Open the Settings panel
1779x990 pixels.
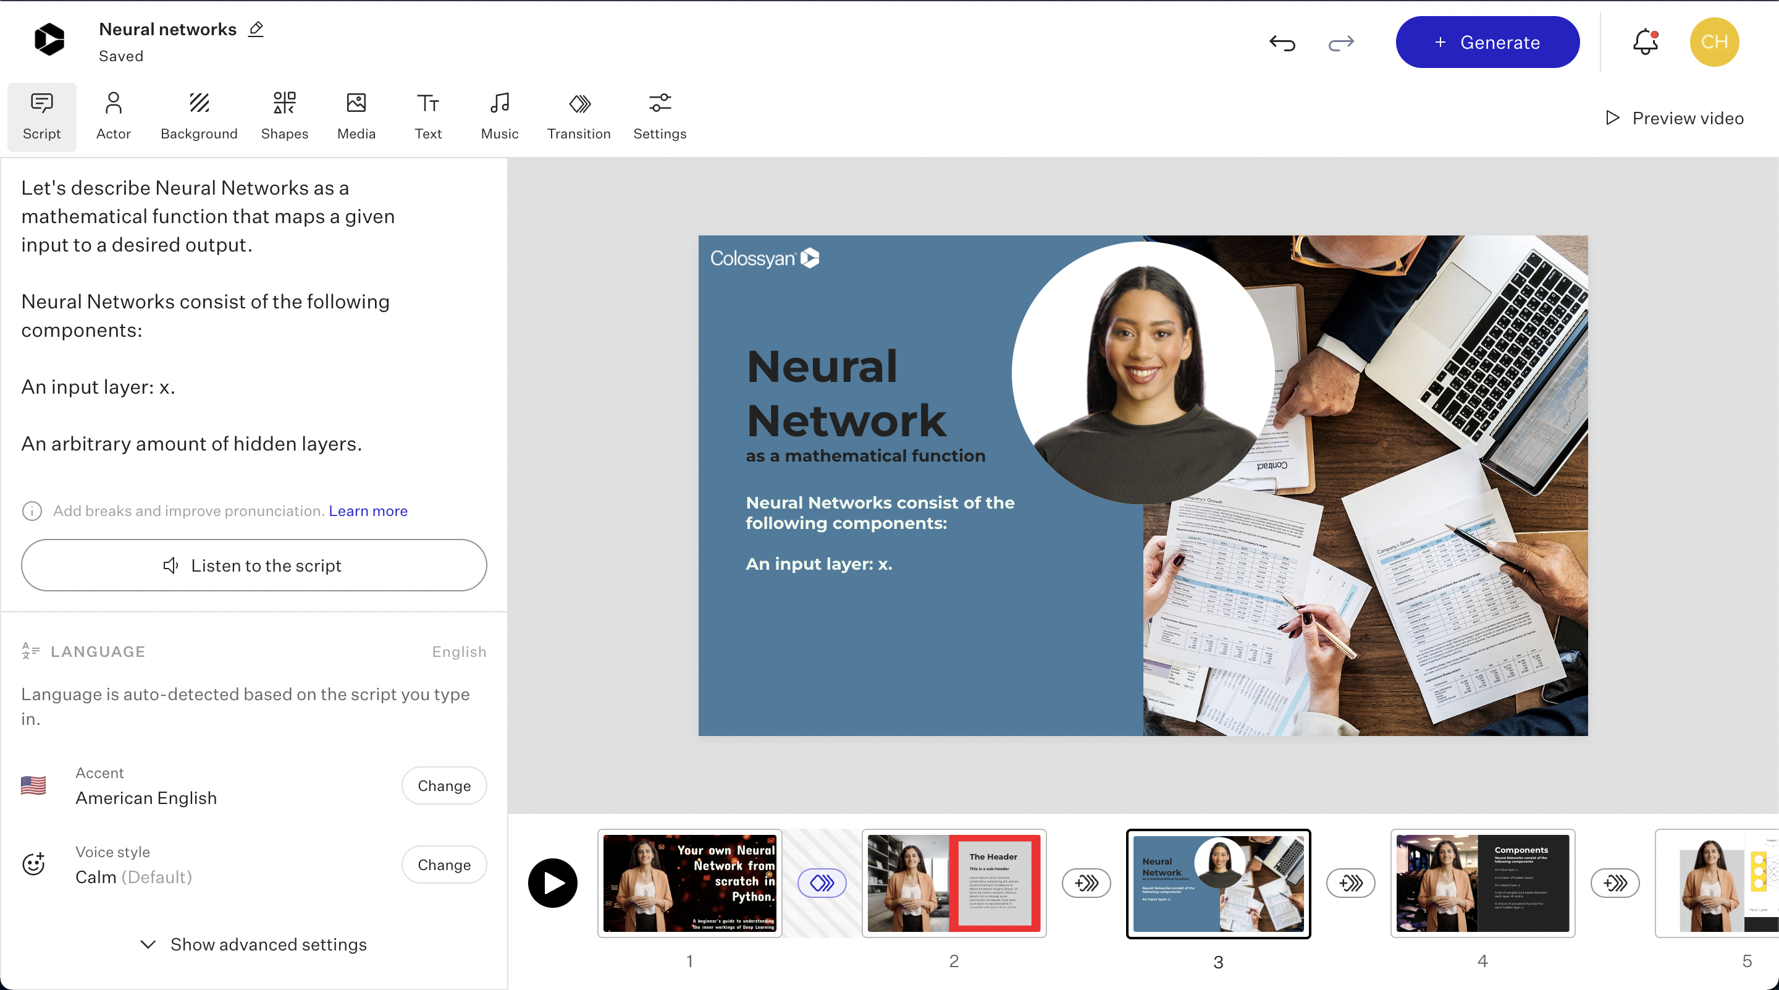(660, 116)
